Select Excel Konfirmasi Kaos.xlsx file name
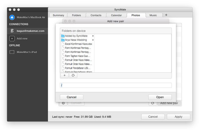 (x=79, y=44)
